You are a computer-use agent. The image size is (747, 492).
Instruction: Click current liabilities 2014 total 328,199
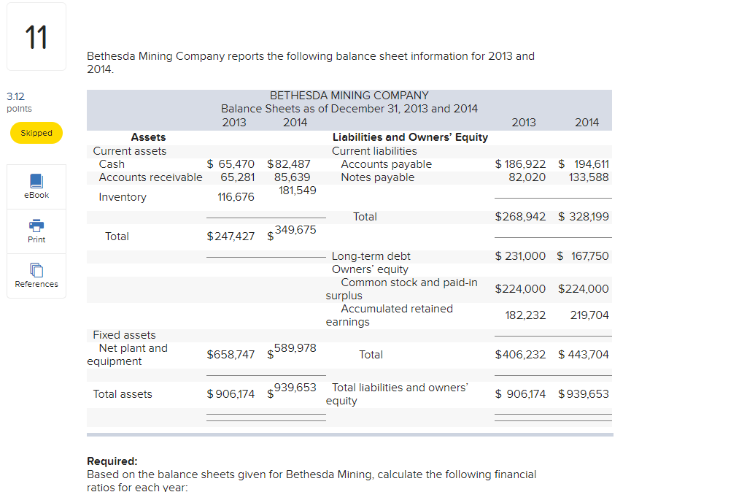tap(589, 217)
